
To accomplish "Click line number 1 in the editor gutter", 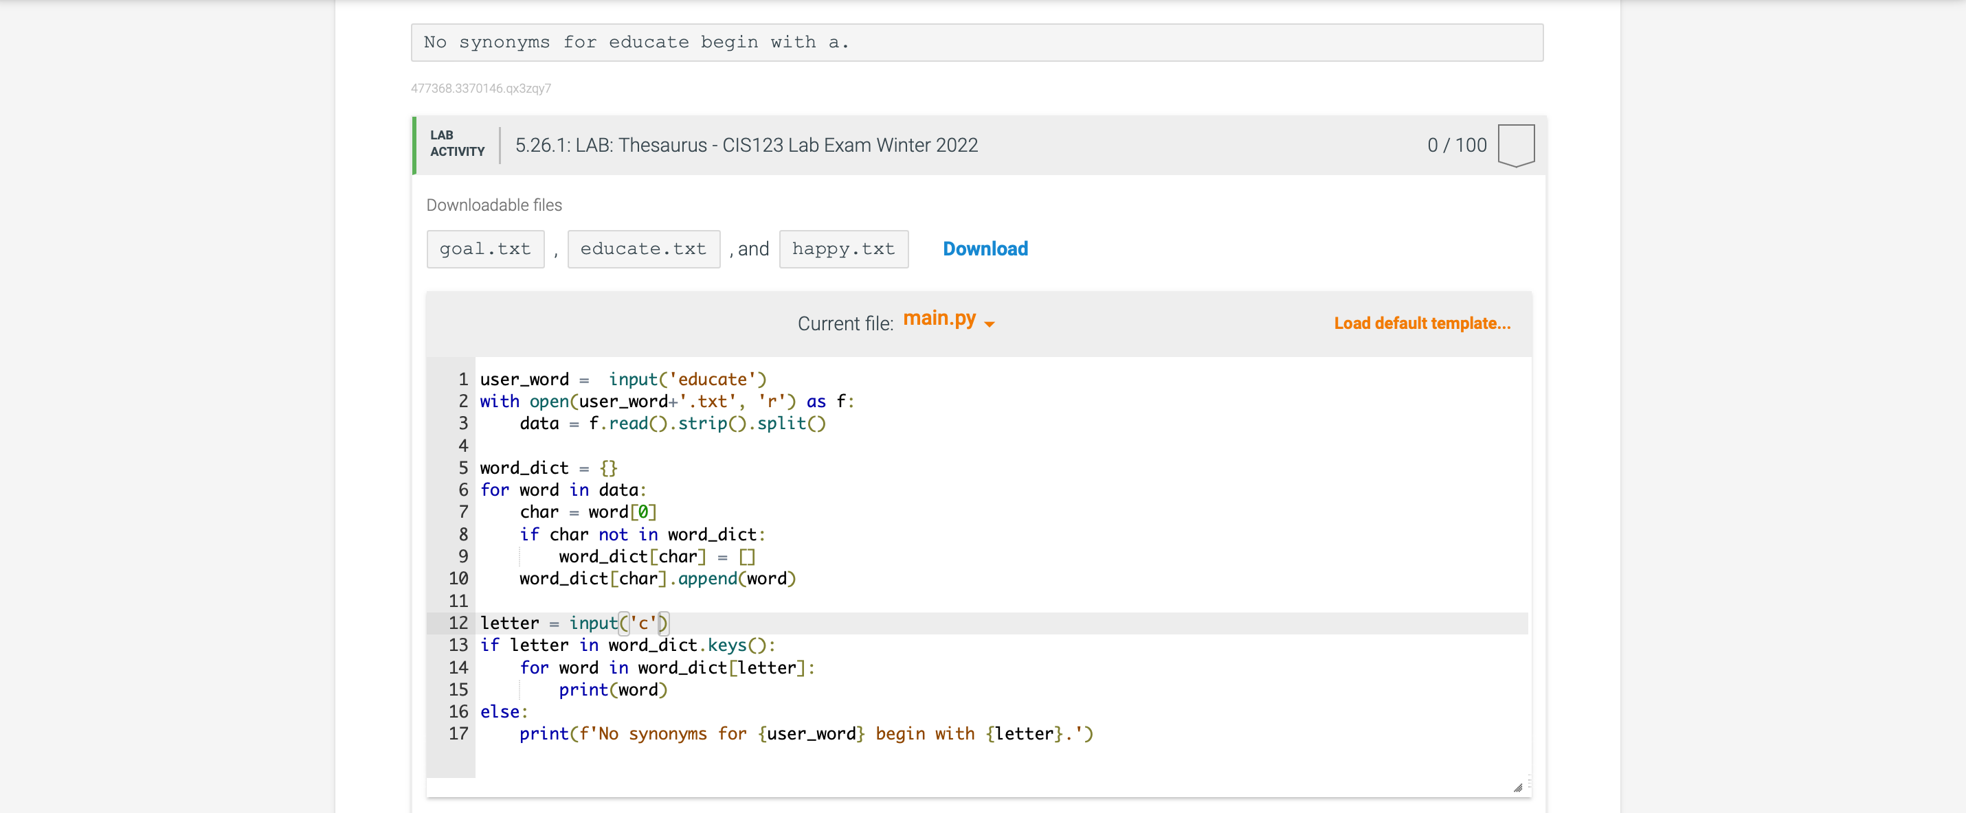I will click(462, 379).
